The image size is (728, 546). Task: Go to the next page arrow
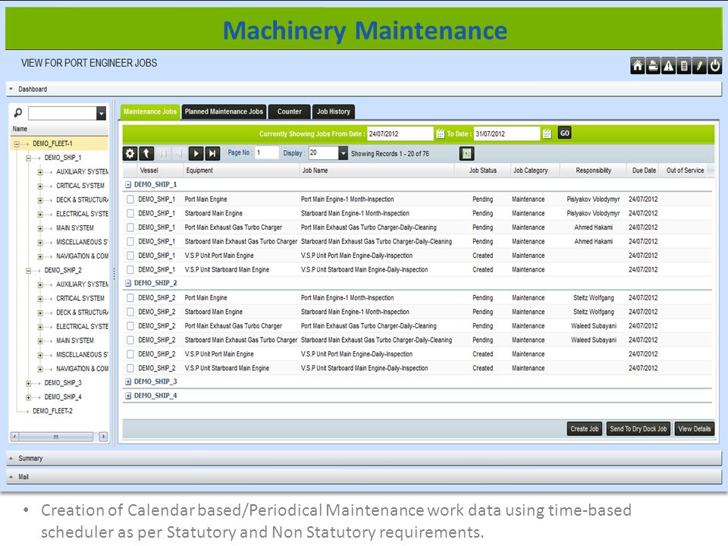pos(196,153)
